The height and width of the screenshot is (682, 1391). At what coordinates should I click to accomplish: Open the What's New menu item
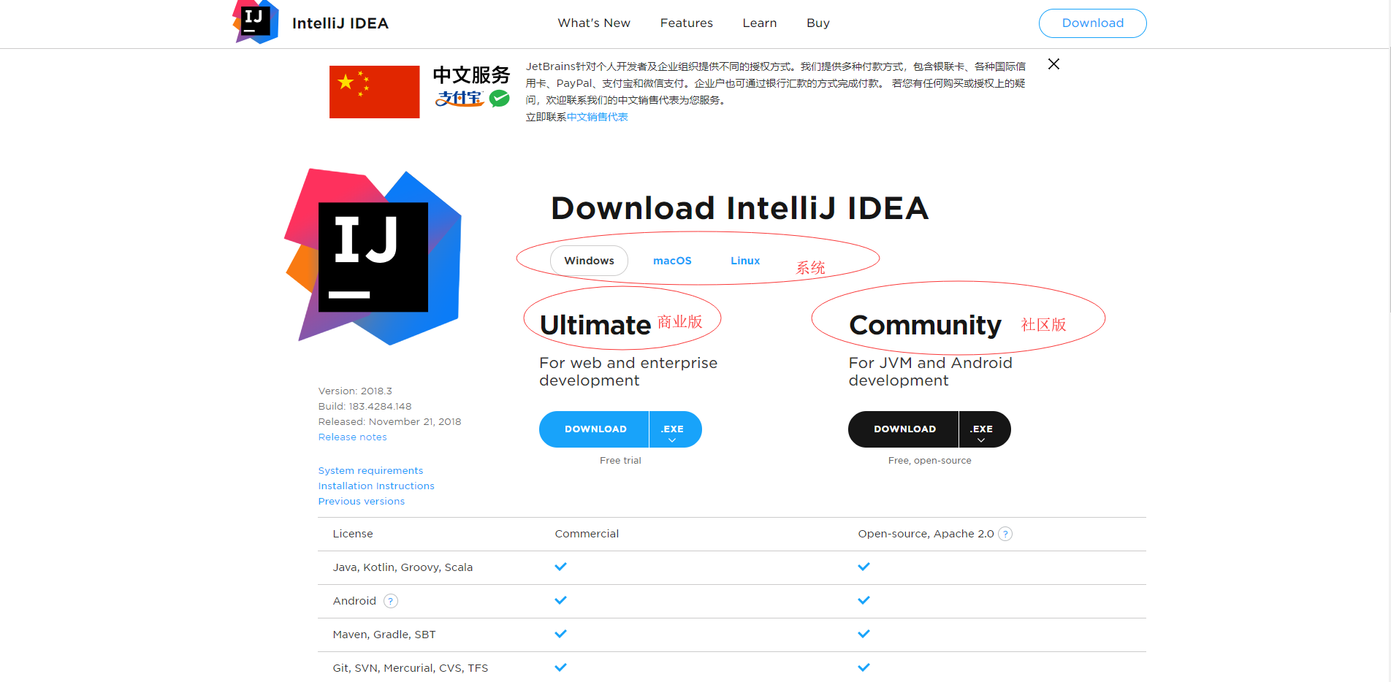594,23
